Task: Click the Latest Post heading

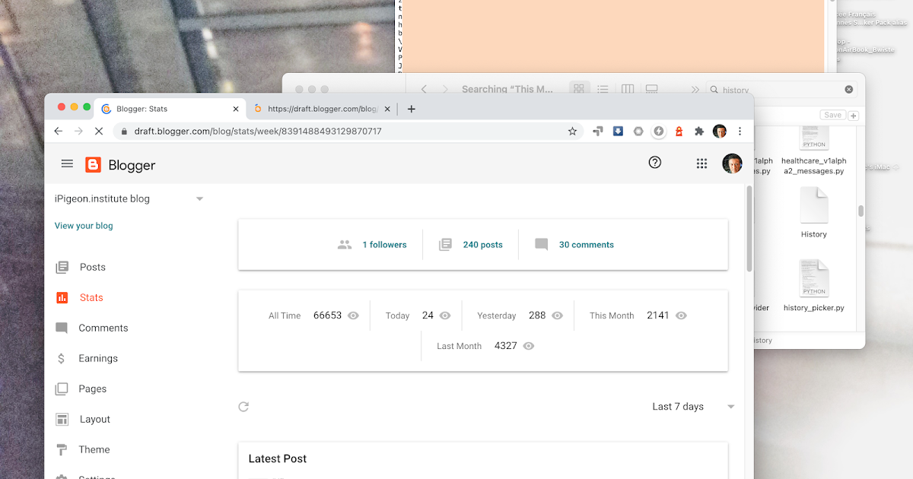Action: click(278, 458)
